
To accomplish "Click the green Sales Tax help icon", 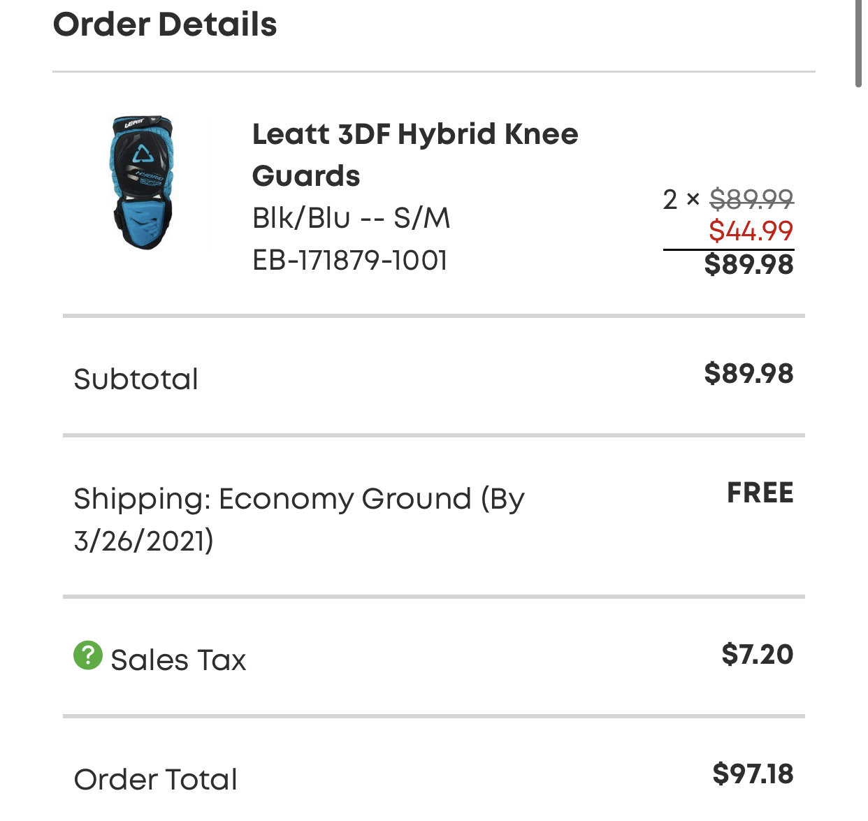I will [88, 655].
